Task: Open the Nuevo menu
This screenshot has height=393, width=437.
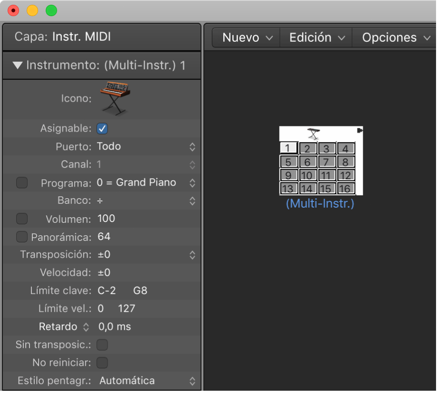Action: pyautogui.click(x=246, y=38)
